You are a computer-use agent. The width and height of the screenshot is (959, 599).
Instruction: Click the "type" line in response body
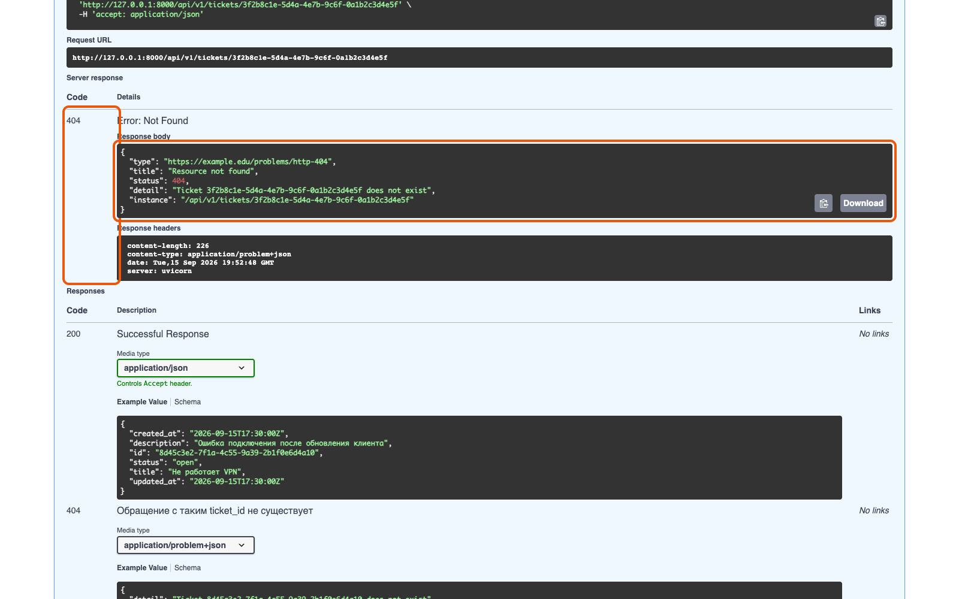pyautogui.click(x=233, y=162)
